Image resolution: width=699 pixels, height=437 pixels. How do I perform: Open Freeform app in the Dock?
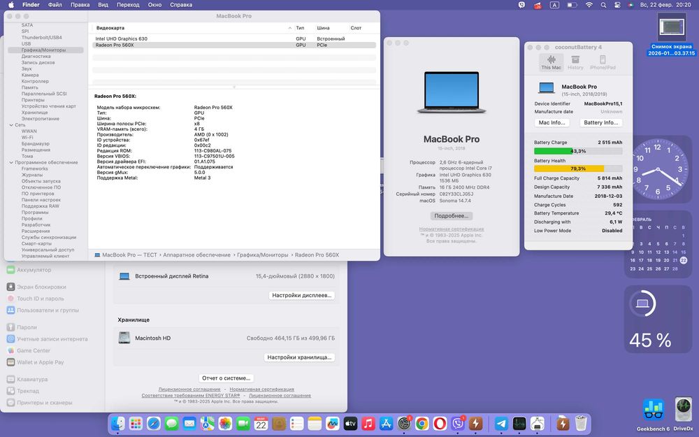tap(332, 423)
